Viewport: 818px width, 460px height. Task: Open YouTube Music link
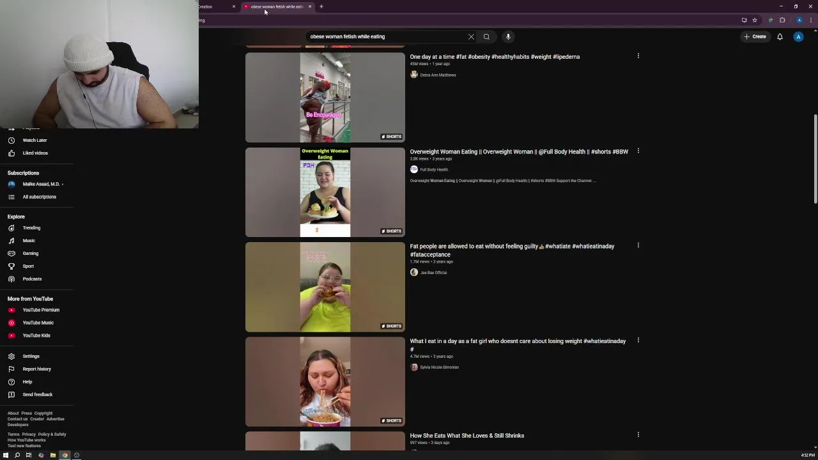point(38,323)
